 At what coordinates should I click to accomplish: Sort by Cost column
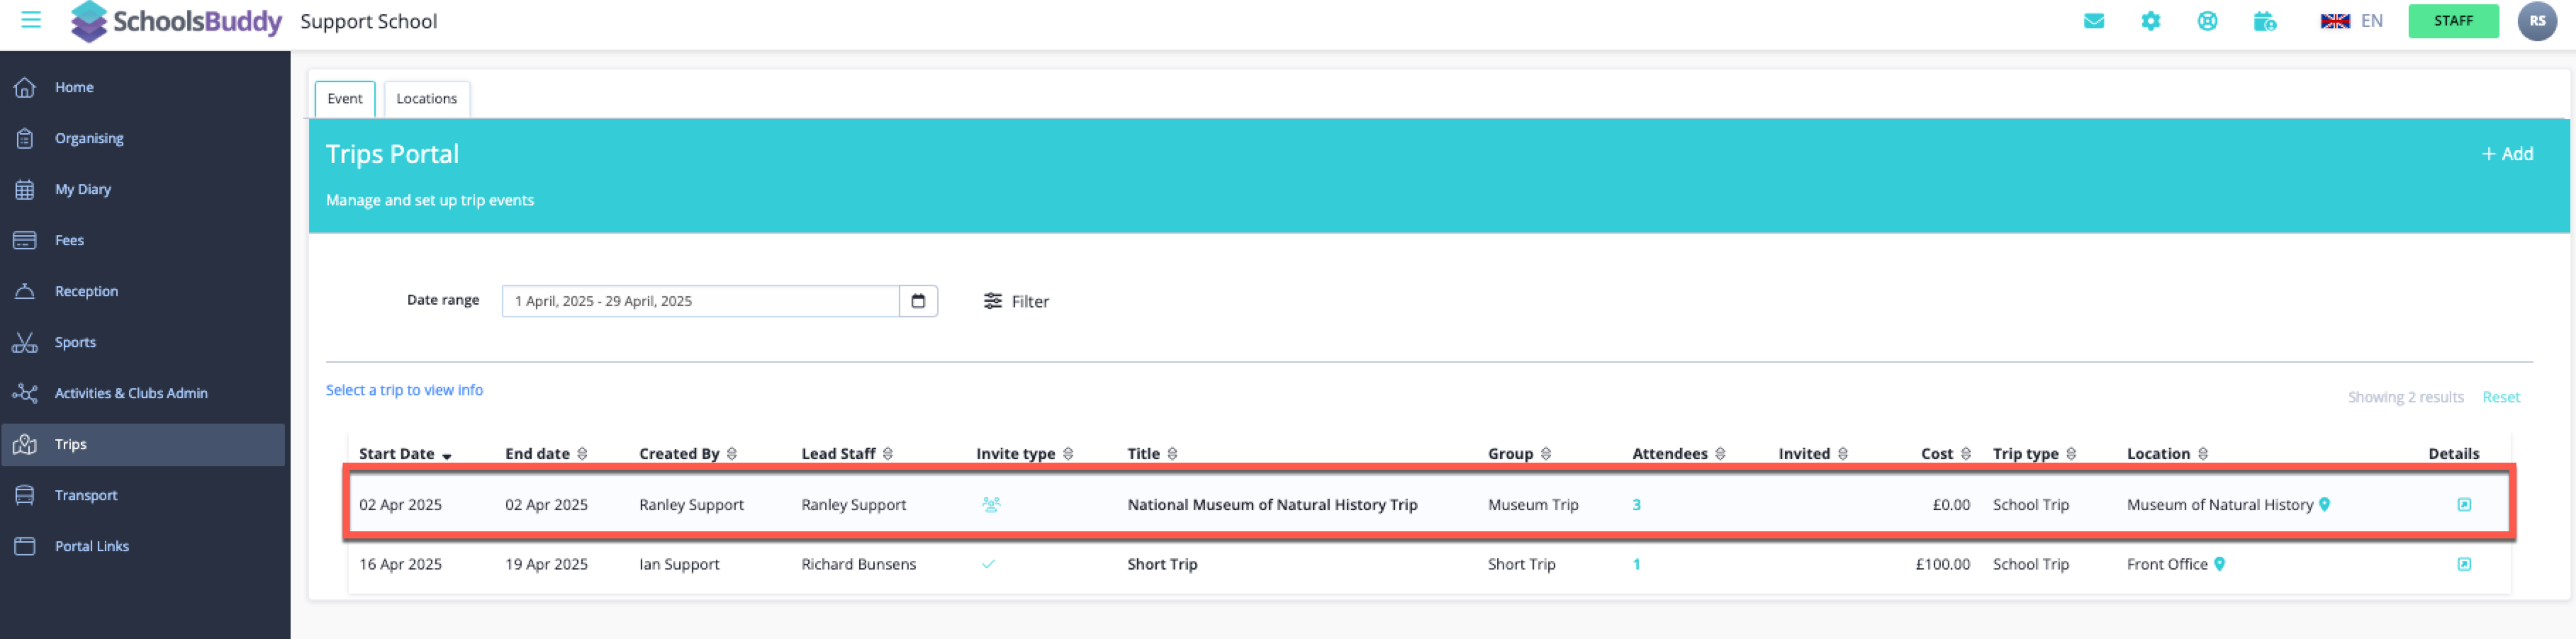(1945, 454)
